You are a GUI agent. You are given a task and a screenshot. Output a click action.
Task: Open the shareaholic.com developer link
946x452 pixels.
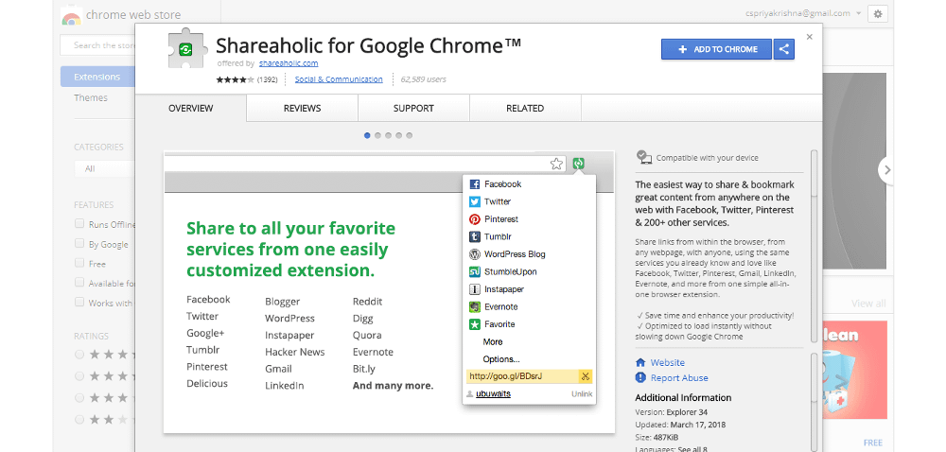(289, 63)
